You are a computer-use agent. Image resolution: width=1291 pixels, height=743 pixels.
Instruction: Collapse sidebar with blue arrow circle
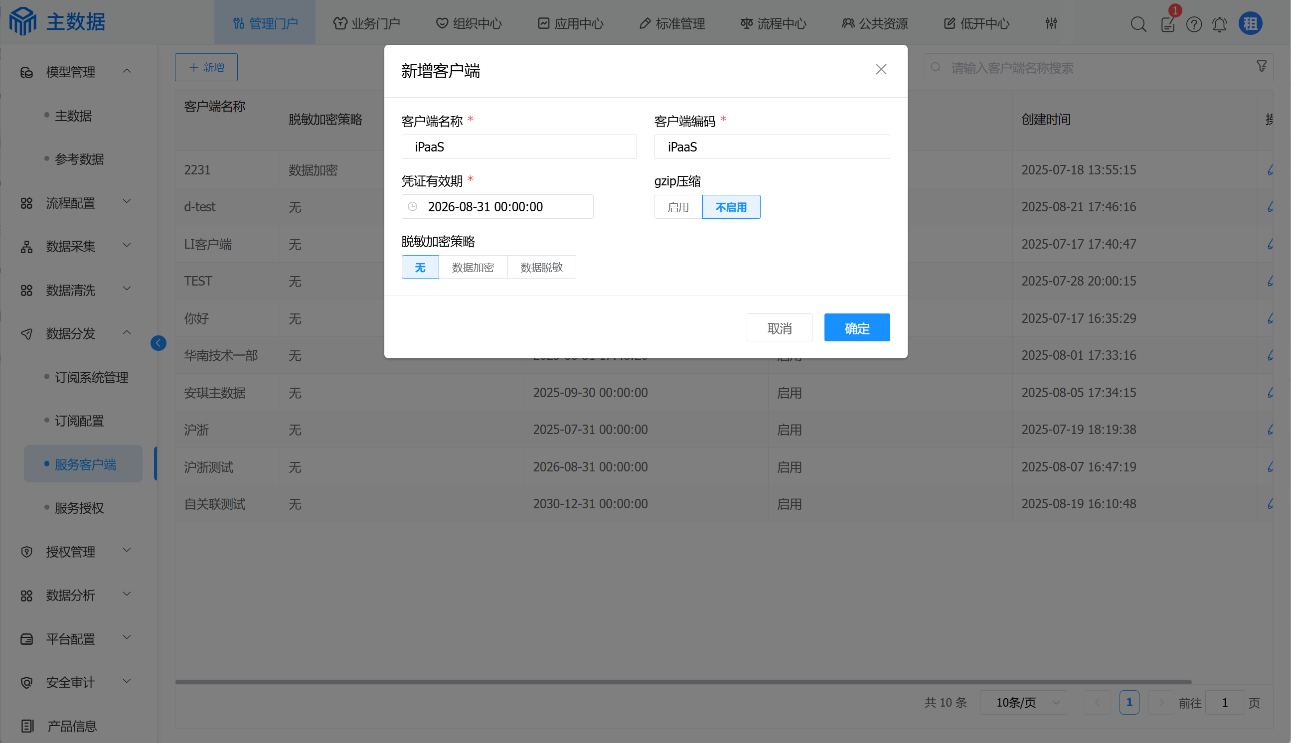pos(158,343)
